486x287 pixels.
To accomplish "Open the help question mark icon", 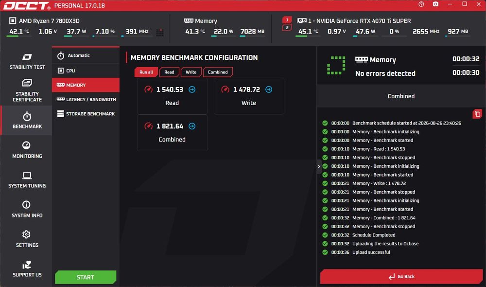I will [x=421, y=4].
